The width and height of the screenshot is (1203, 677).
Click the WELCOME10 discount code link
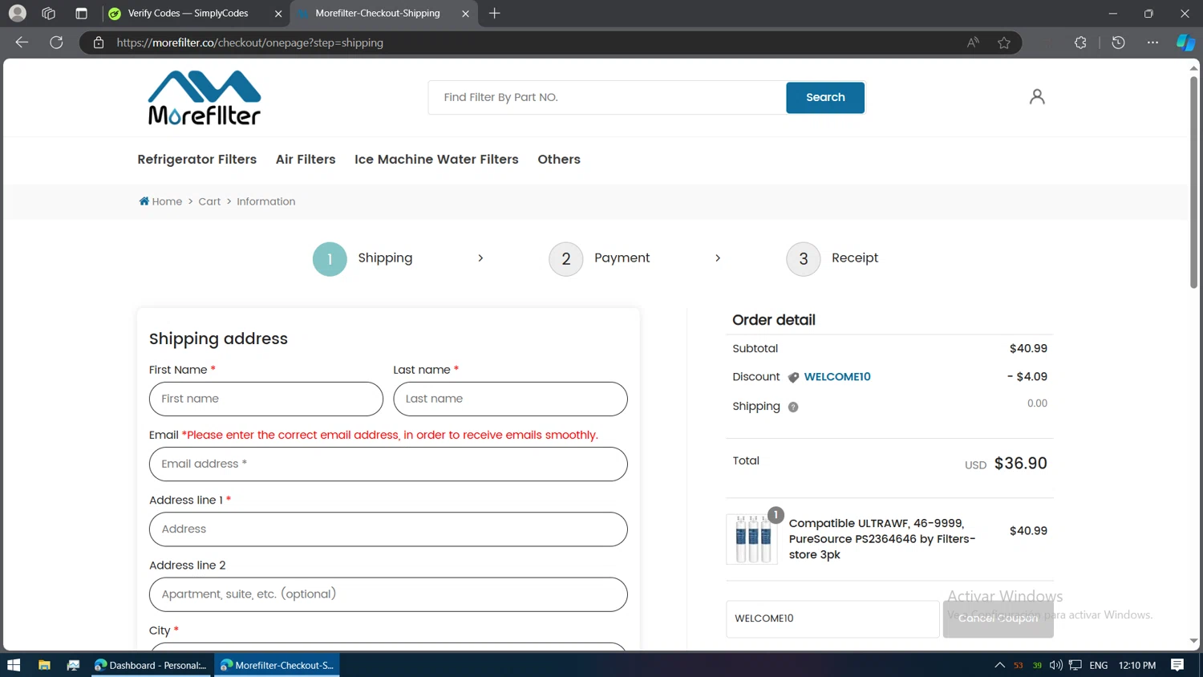point(837,377)
